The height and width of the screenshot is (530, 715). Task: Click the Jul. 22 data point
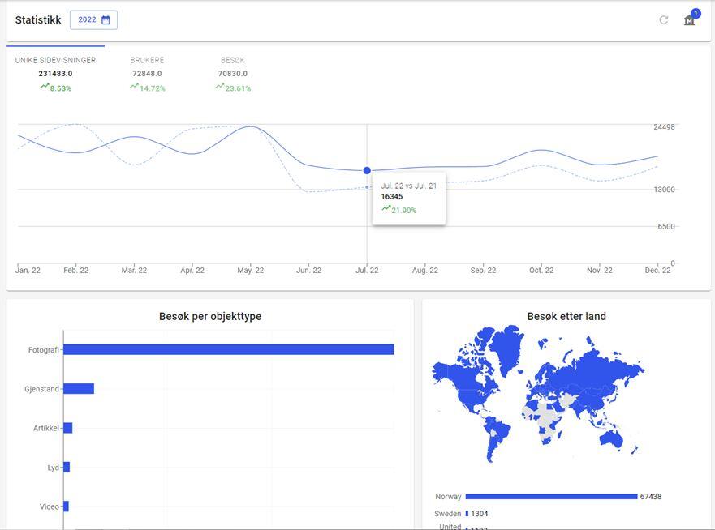[367, 170]
